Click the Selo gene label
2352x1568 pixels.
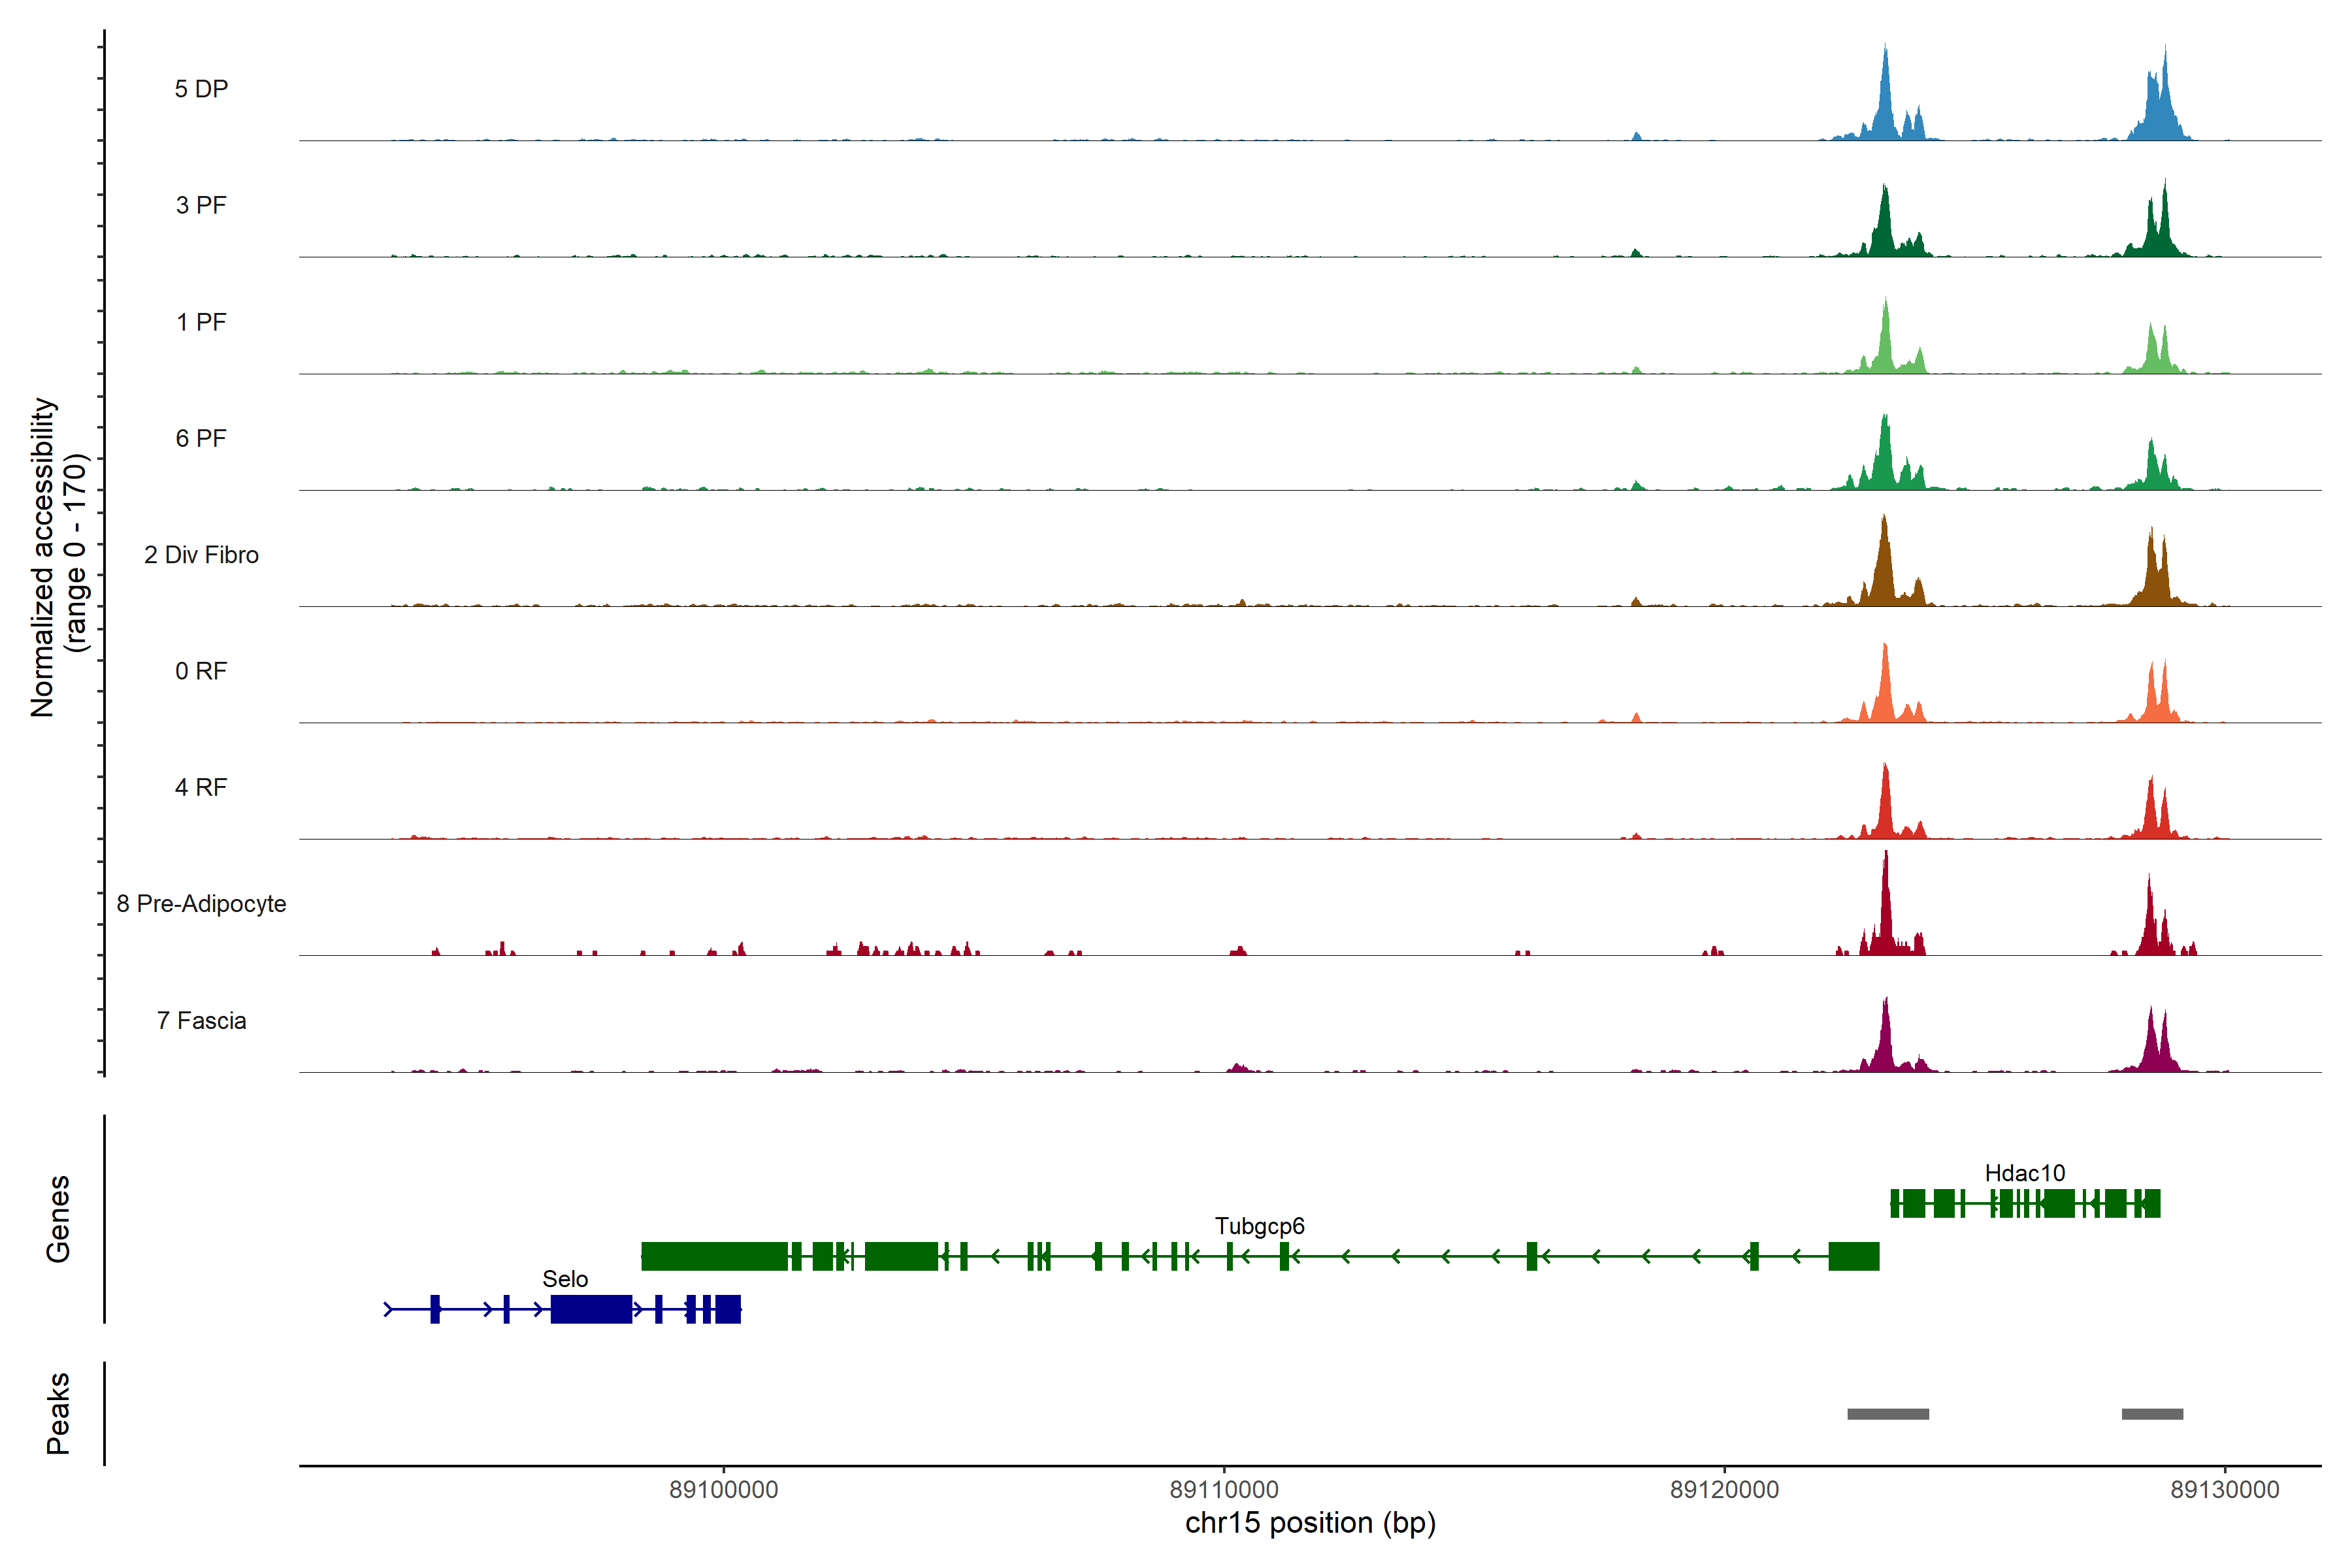[565, 1279]
